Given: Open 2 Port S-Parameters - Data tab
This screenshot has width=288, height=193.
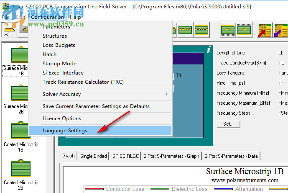Looking at the screenshot, I should coord(231,156).
